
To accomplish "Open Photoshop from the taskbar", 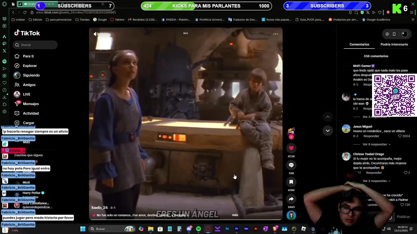I will 227,229.
